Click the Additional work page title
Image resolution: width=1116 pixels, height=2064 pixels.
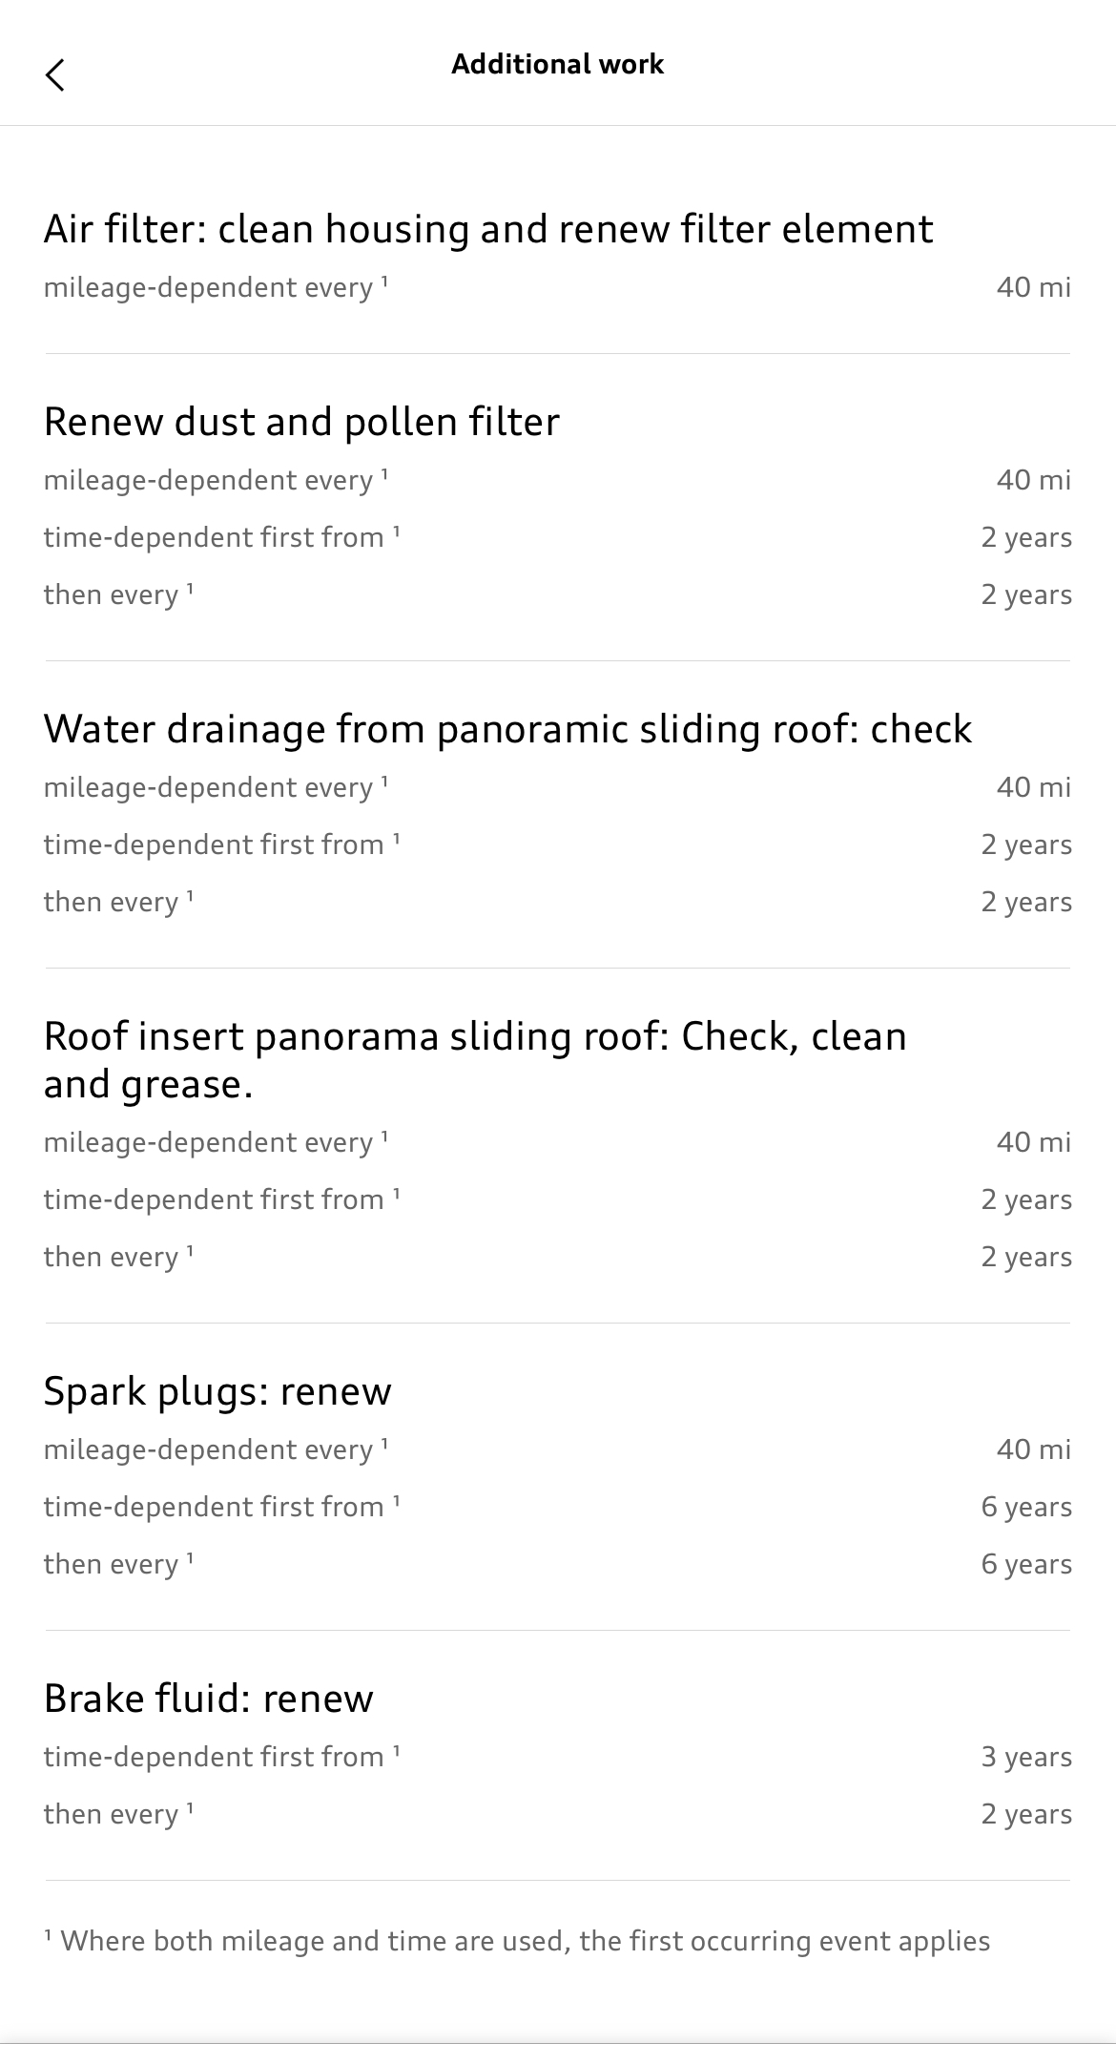tap(557, 64)
